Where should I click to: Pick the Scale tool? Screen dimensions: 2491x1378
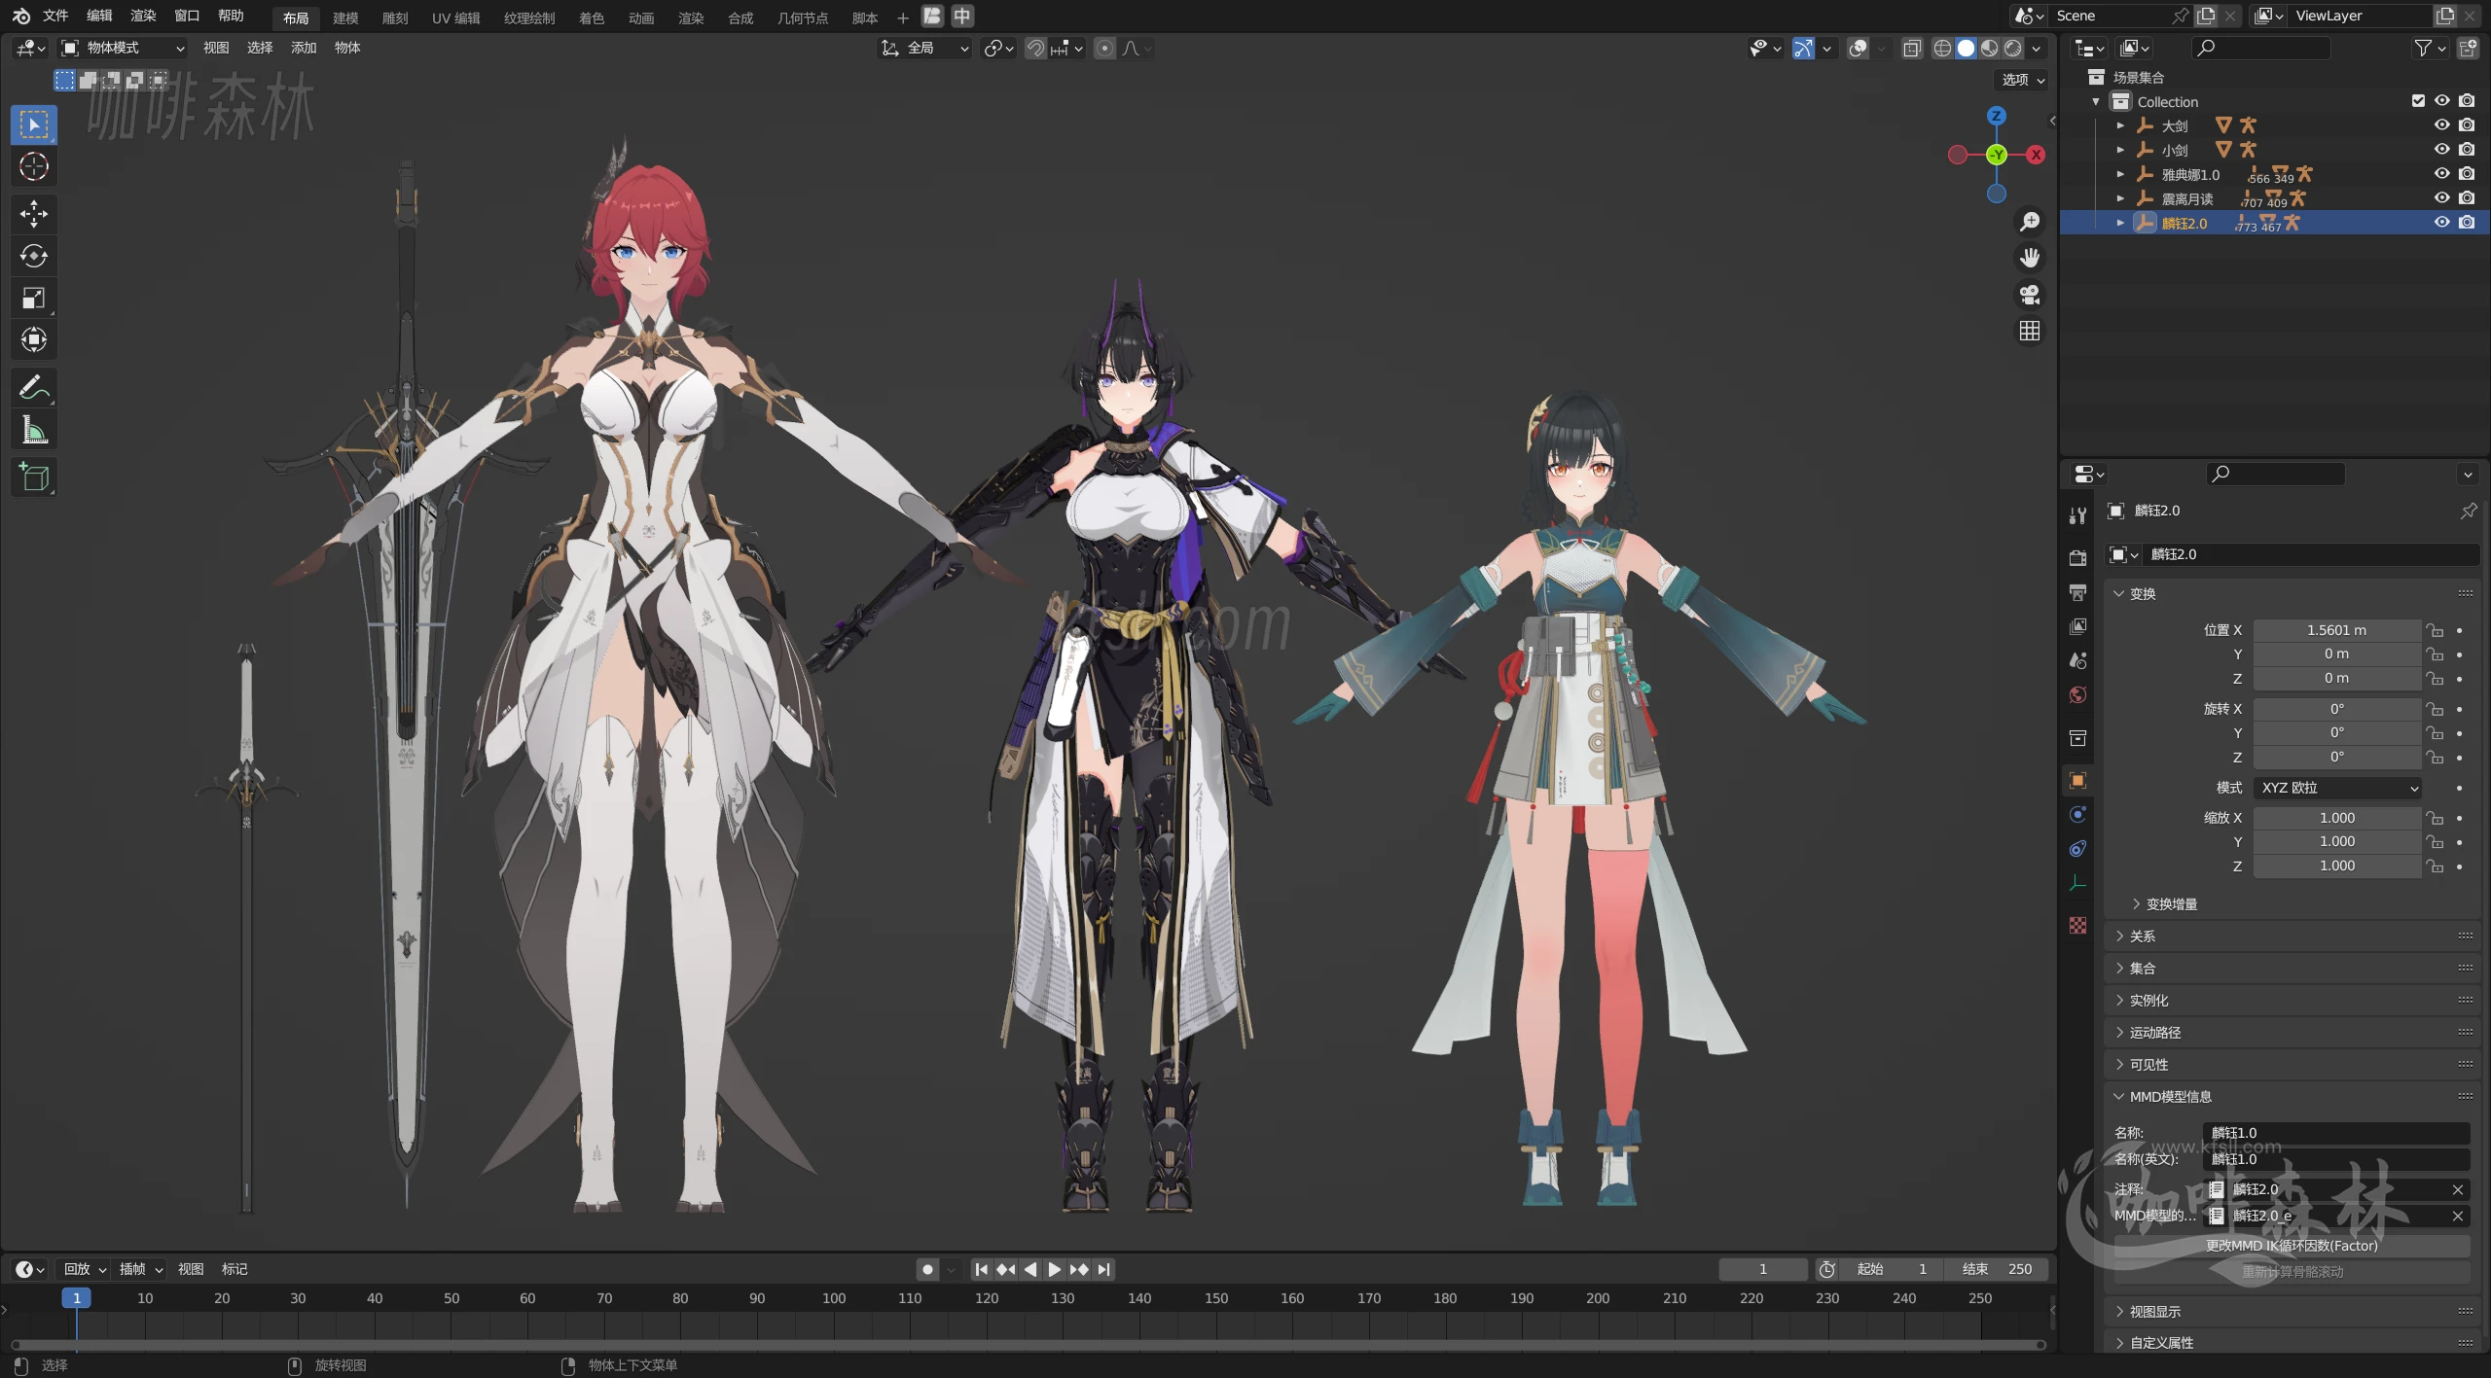34,298
